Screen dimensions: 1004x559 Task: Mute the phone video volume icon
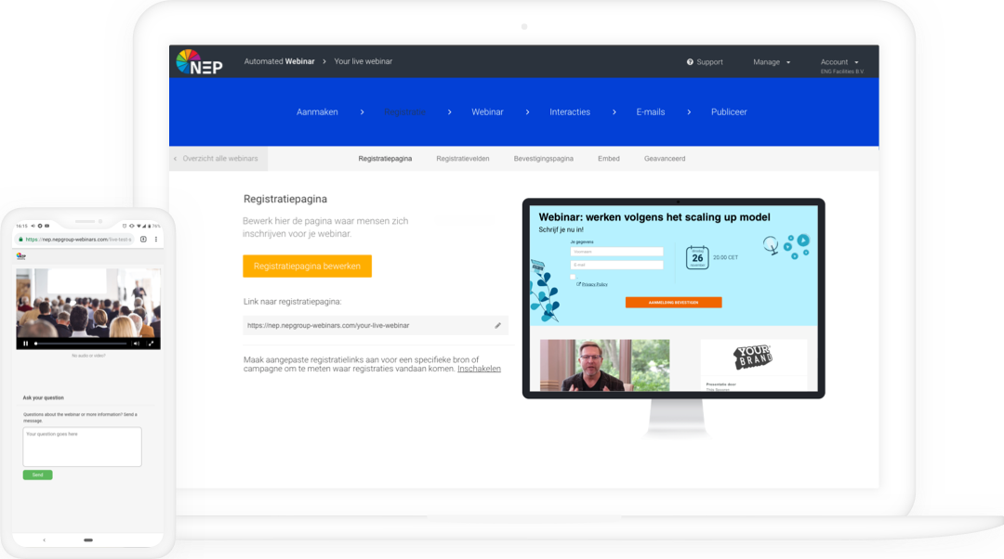136,344
